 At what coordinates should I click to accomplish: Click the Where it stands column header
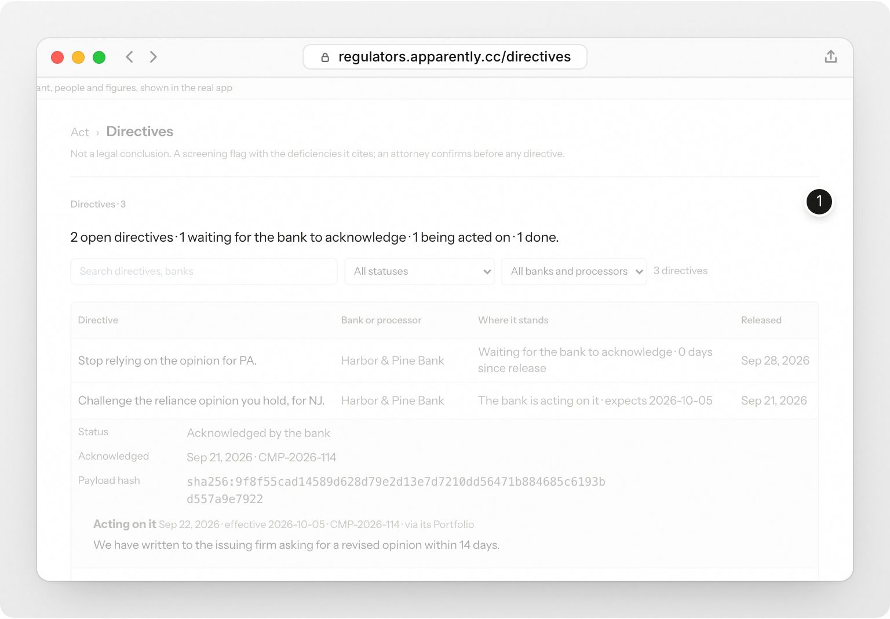pos(513,320)
